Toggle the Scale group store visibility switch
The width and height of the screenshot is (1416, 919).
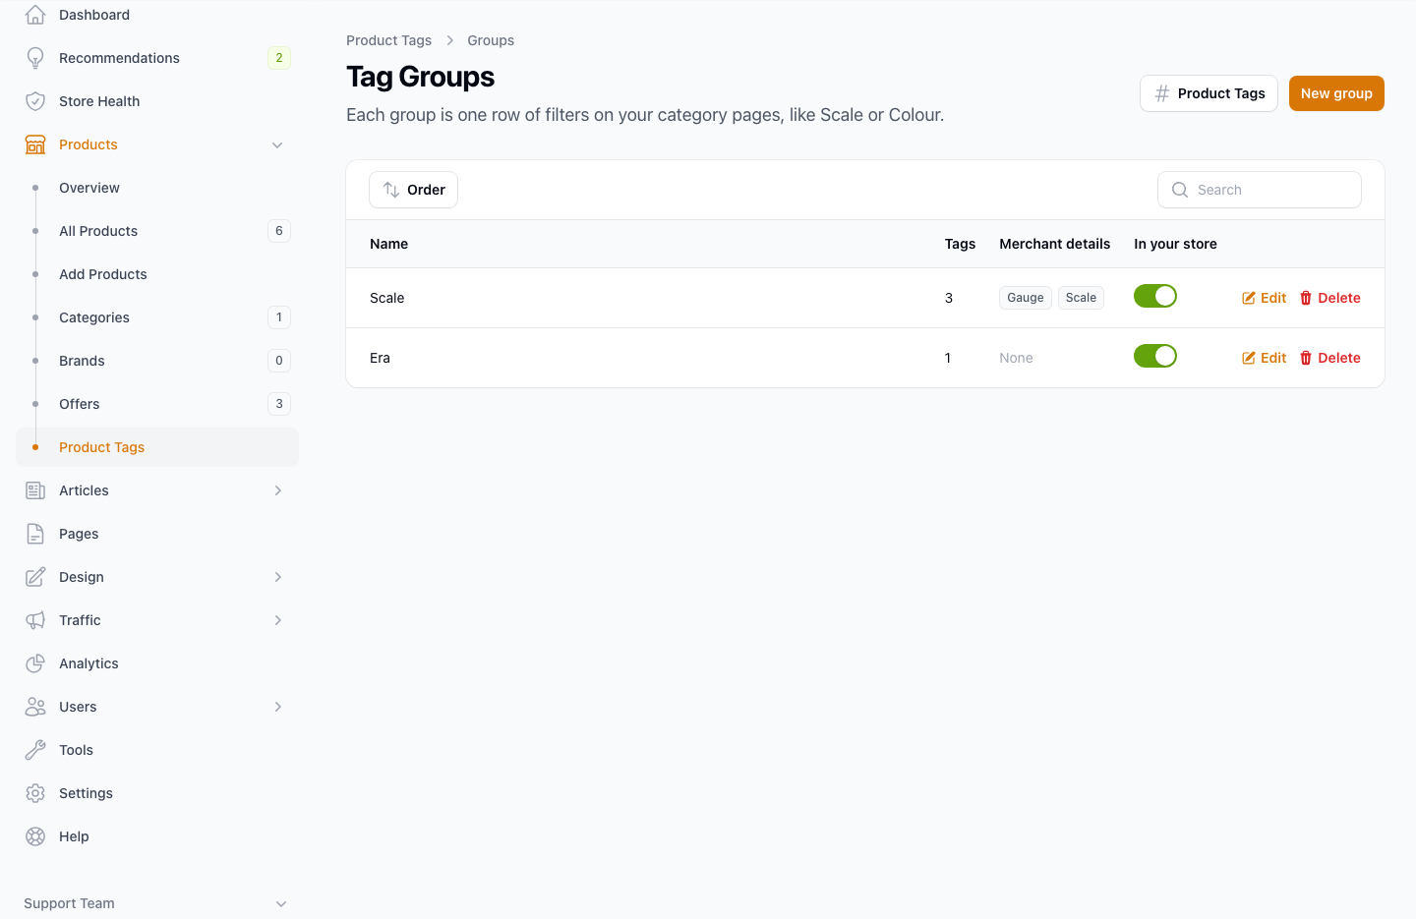[x=1155, y=296]
